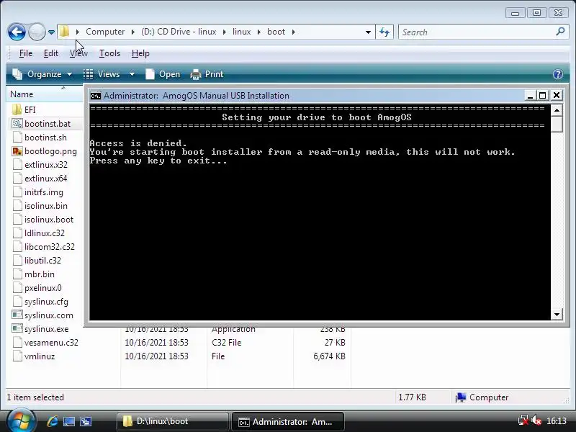Select the syslinux.com file
Viewport: 576px width, 432px height.
click(42, 315)
